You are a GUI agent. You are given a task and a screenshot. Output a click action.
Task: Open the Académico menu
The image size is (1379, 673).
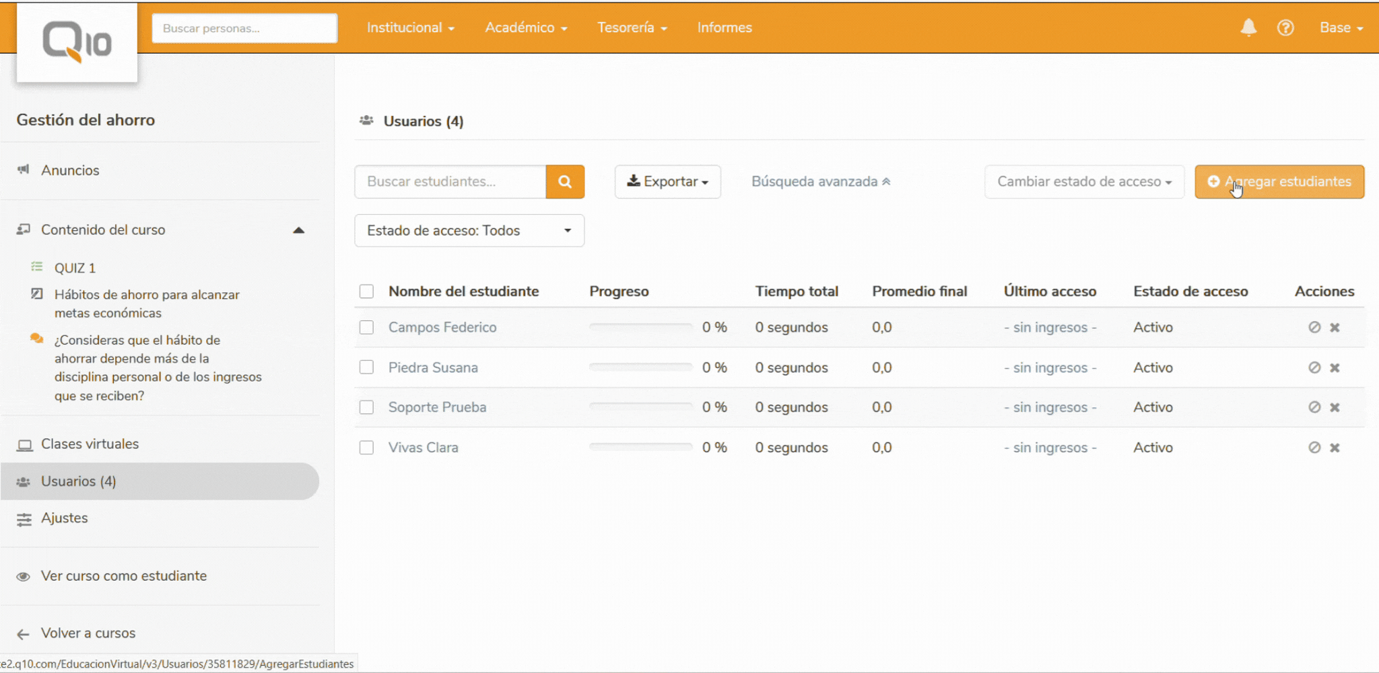pos(526,28)
